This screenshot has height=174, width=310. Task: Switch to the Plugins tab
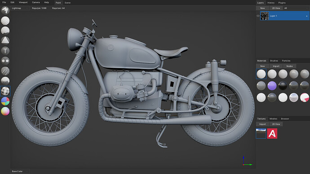pos(282,3)
